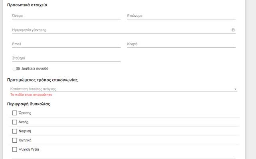Check the Ψυχική Υγεία checkbox
256x159 pixels.
click(15, 149)
